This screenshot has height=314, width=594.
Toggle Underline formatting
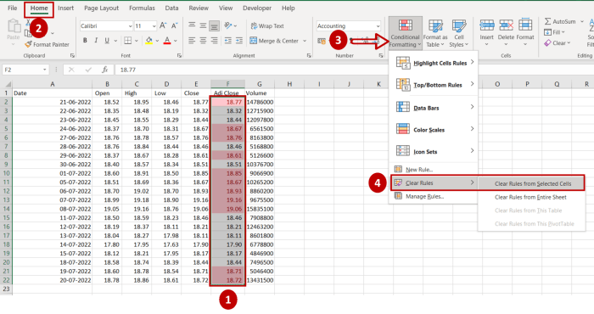(107, 41)
